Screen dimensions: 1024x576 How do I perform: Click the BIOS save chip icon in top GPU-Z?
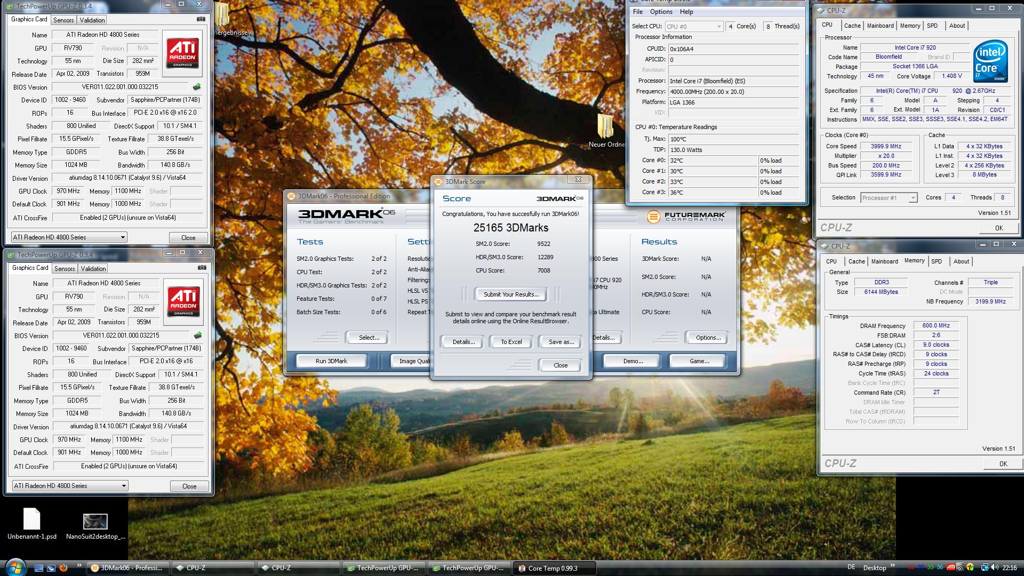pyautogui.click(x=197, y=87)
